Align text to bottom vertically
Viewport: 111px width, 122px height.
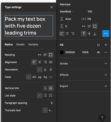coord(95,34)
